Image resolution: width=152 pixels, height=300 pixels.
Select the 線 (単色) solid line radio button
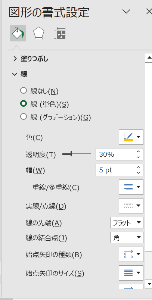(x=24, y=103)
